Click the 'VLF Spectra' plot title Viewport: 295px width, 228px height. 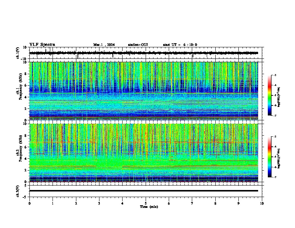(x=42, y=45)
